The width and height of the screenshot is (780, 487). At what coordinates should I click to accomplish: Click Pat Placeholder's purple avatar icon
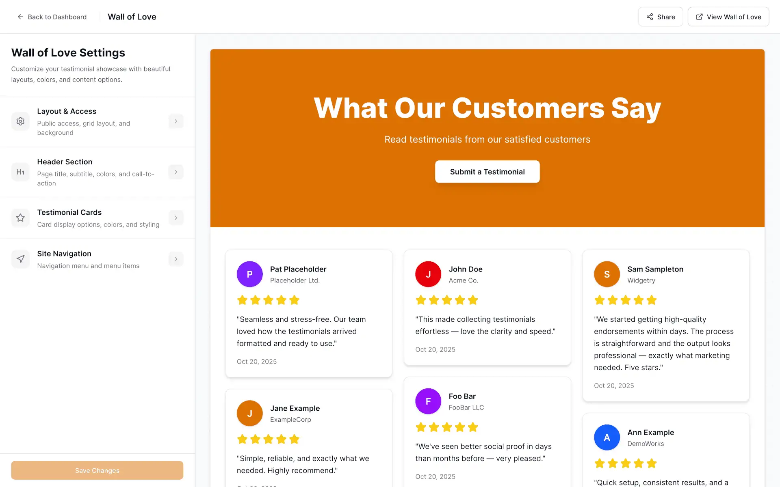click(249, 274)
